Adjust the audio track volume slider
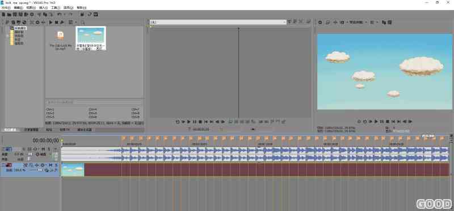The width and height of the screenshot is (454, 211). [x=30, y=154]
